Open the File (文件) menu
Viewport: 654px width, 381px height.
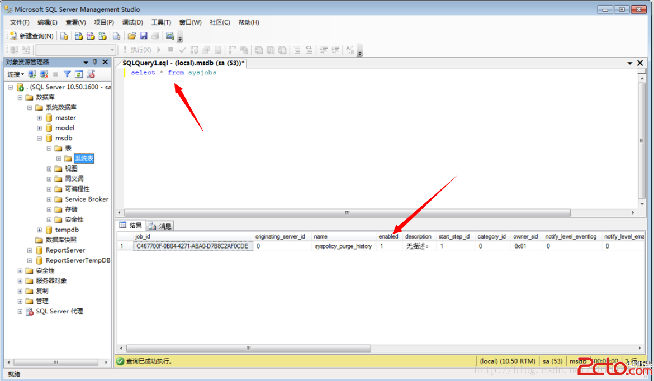click(20, 22)
